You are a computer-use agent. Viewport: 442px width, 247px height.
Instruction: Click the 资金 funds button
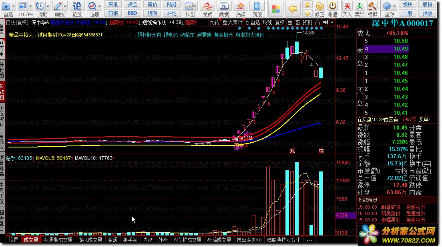pos(133,4)
